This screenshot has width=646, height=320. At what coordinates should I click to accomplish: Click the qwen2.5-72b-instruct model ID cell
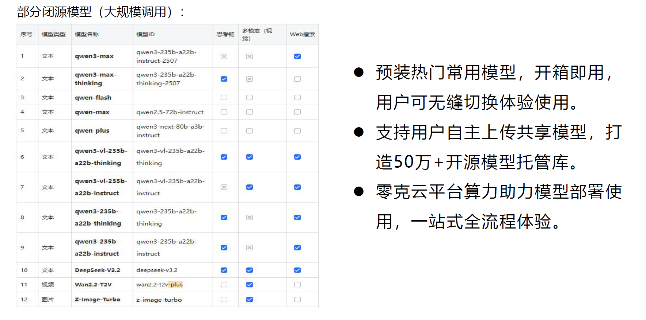click(170, 112)
